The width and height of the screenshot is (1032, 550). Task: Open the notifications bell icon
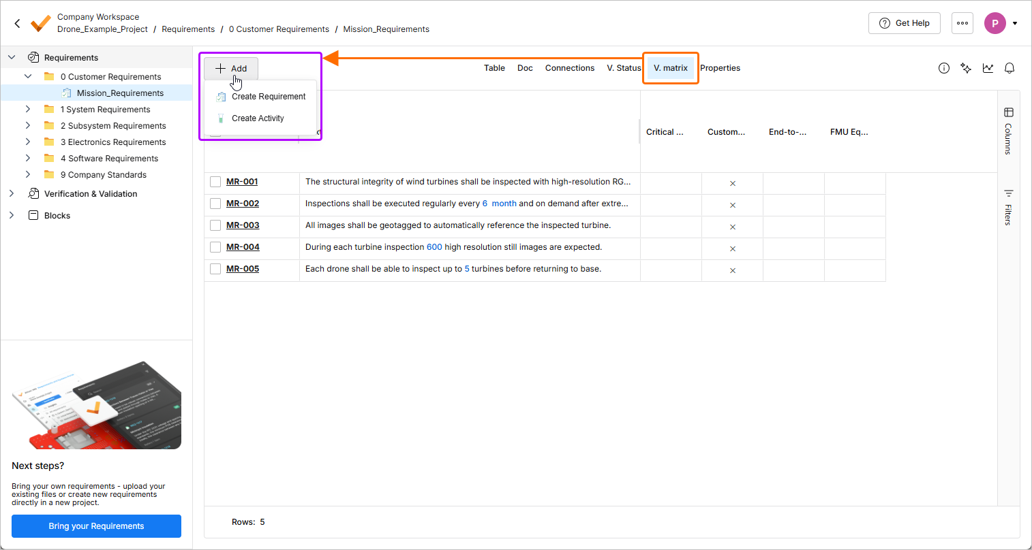coord(1010,68)
